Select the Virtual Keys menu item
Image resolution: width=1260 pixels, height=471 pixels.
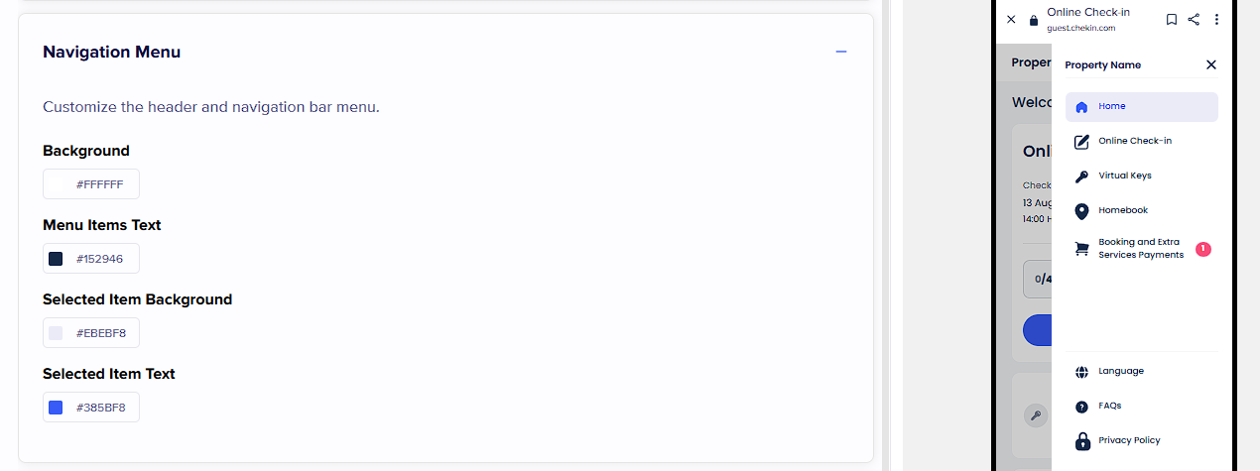pyautogui.click(x=1125, y=177)
